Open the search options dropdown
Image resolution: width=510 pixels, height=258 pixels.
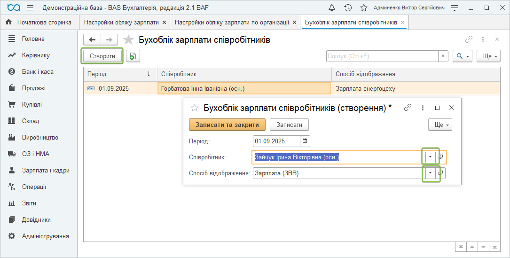462,56
